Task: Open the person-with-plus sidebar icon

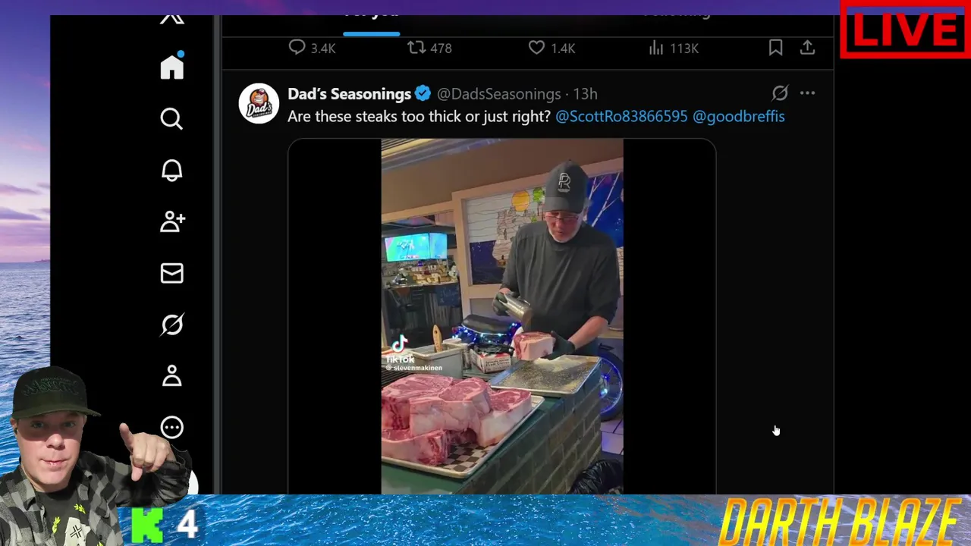Action: pyautogui.click(x=172, y=221)
